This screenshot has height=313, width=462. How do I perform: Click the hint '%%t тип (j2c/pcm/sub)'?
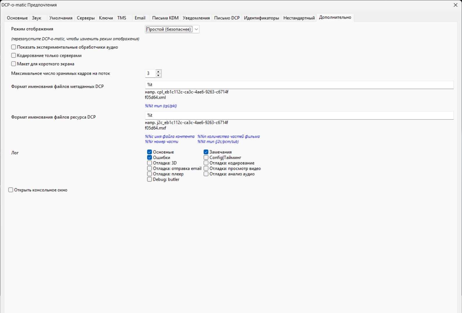pos(218,142)
